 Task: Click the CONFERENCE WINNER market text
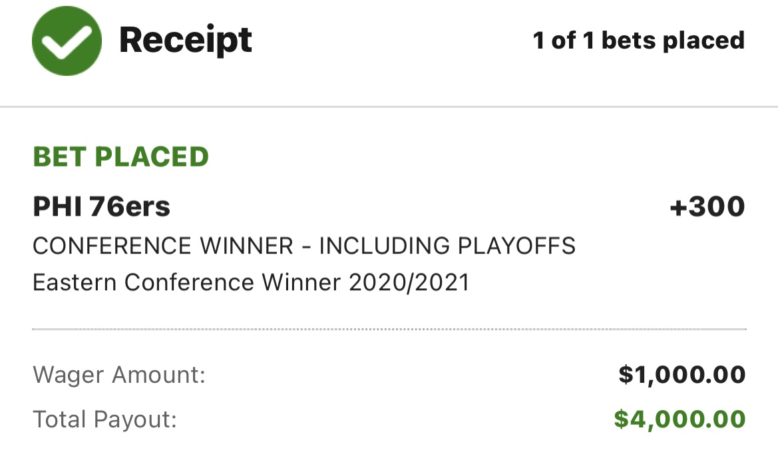[x=162, y=246]
